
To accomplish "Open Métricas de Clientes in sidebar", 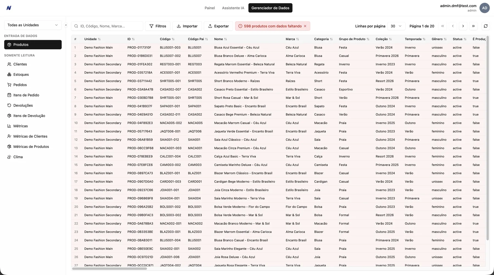I will coord(30,136).
